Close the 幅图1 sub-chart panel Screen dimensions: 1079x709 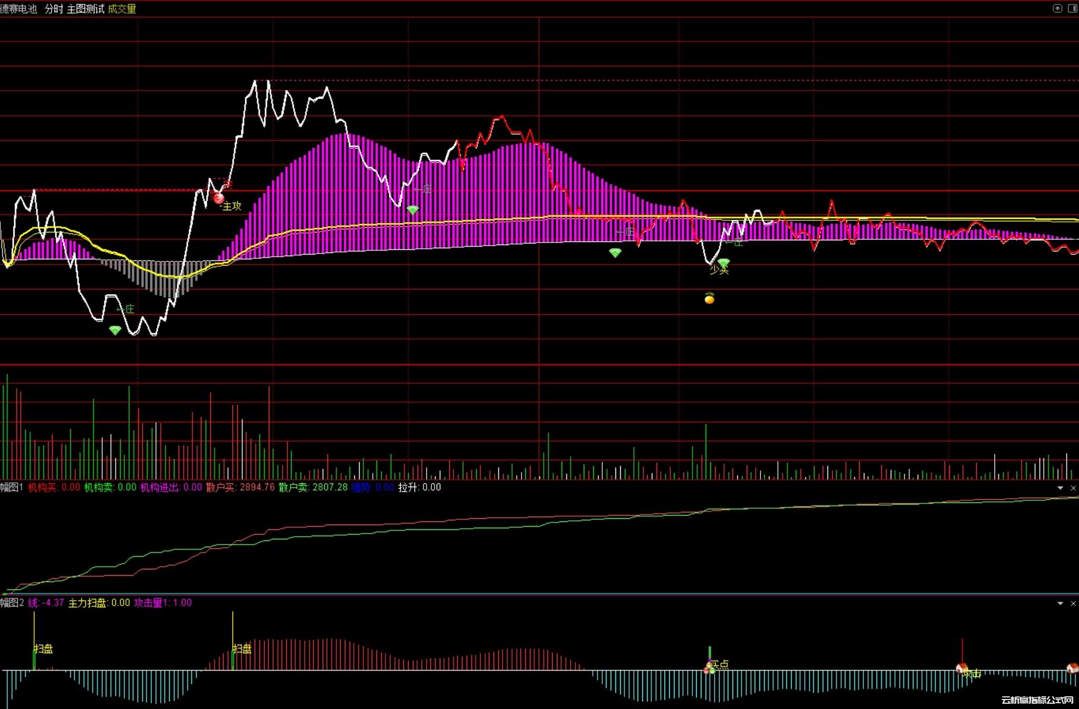pyautogui.click(x=1073, y=488)
